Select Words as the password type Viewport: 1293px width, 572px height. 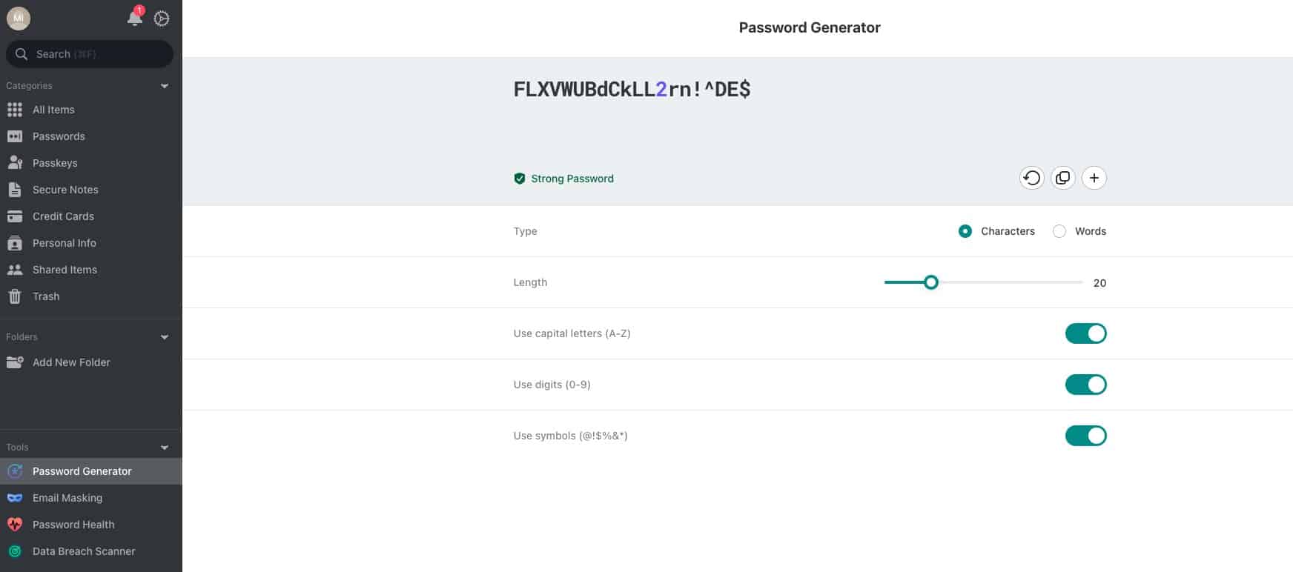tap(1059, 230)
